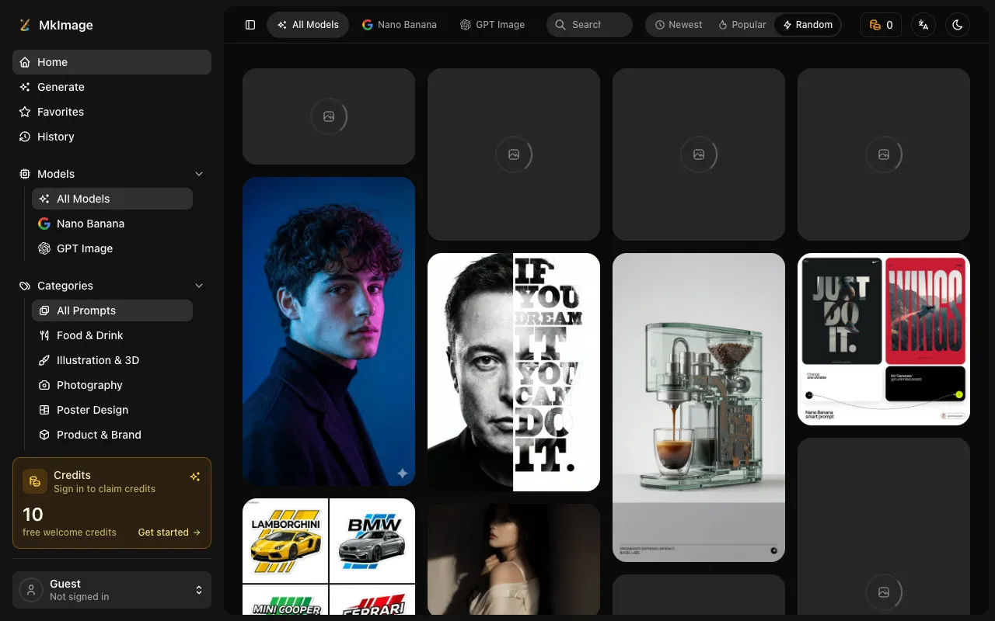The image size is (995, 621).
Task: Click the Nano Banana Google icon in sidebar
Action: point(44,224)
